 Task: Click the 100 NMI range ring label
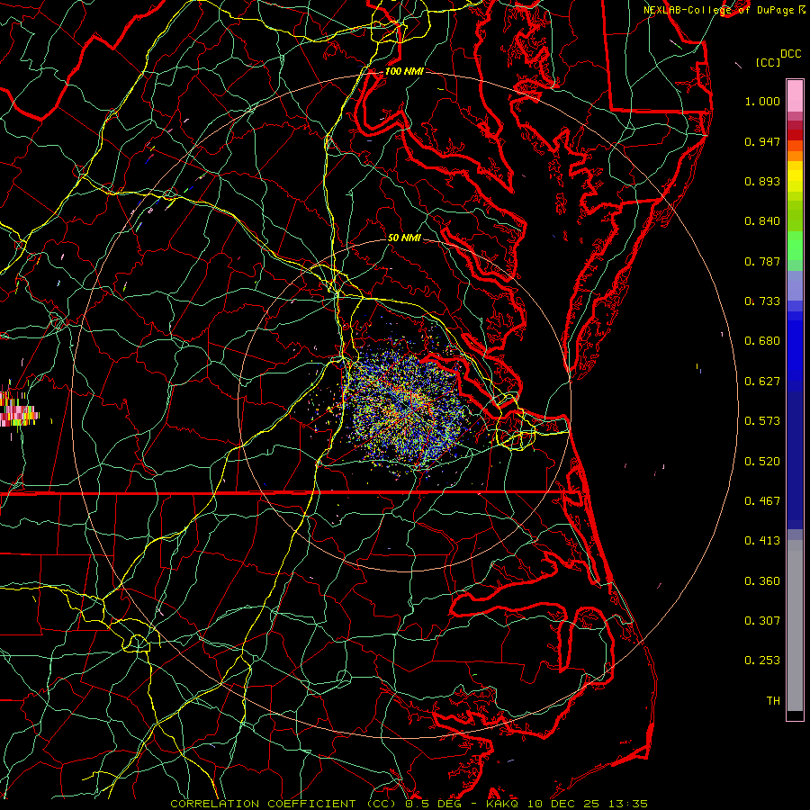coord(404,71)
